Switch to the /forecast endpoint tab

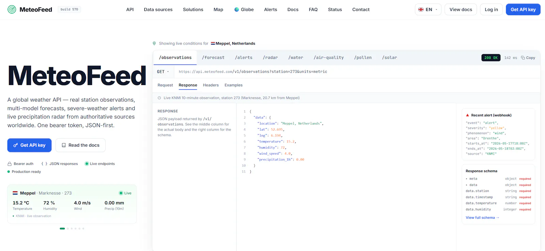click(213, 58)
